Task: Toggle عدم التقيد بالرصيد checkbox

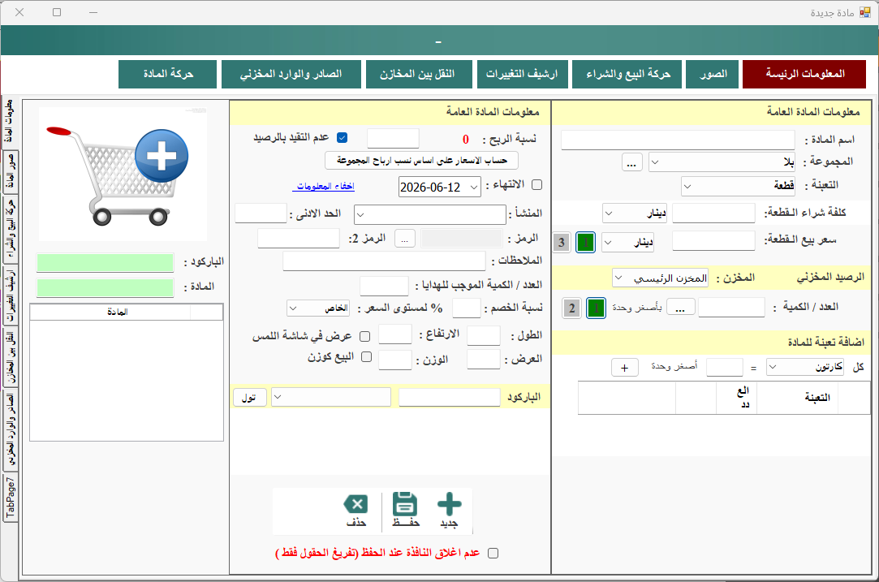Action: 342,137
